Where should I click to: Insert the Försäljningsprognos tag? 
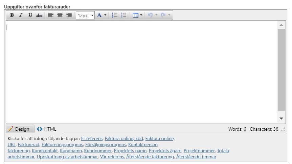click(x=106, y=145)
